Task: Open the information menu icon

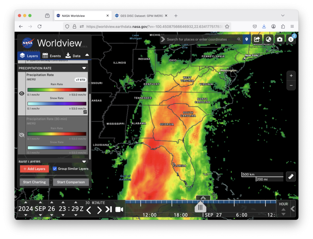Action: pyautogui.click(x=291, y=39)
